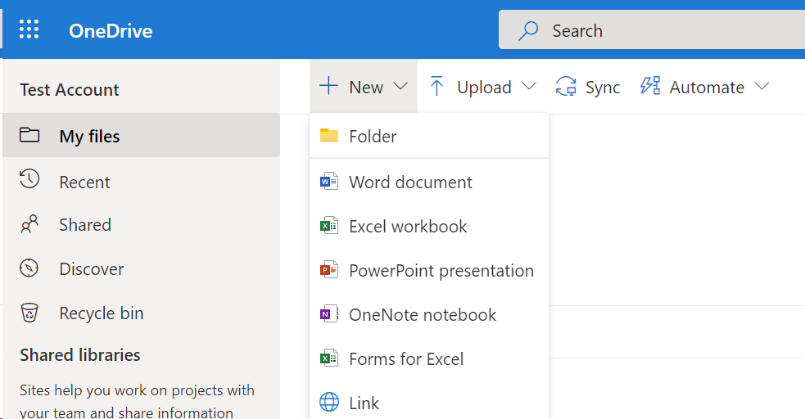Focus the Search input field

point(652,29)
